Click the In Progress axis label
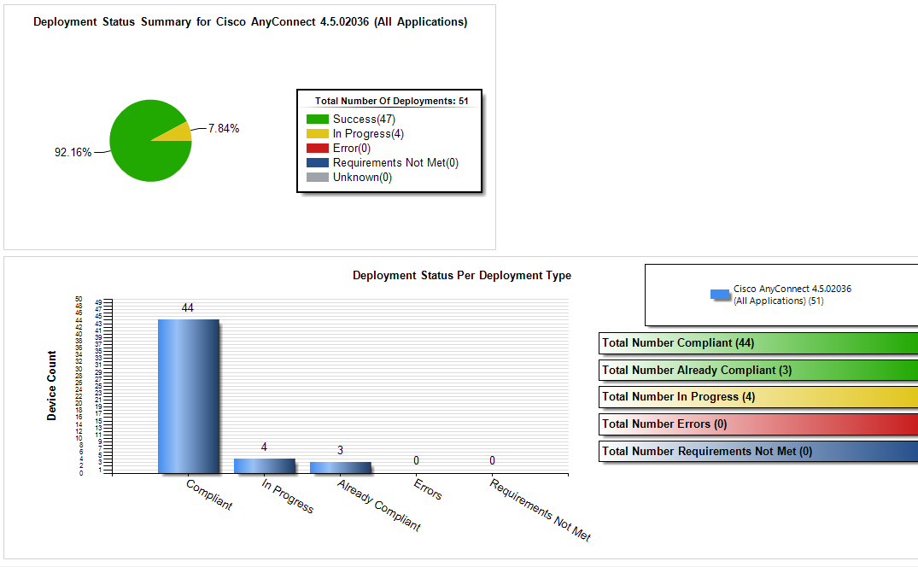This screenshot has height=567, width=918. point(288,496)
